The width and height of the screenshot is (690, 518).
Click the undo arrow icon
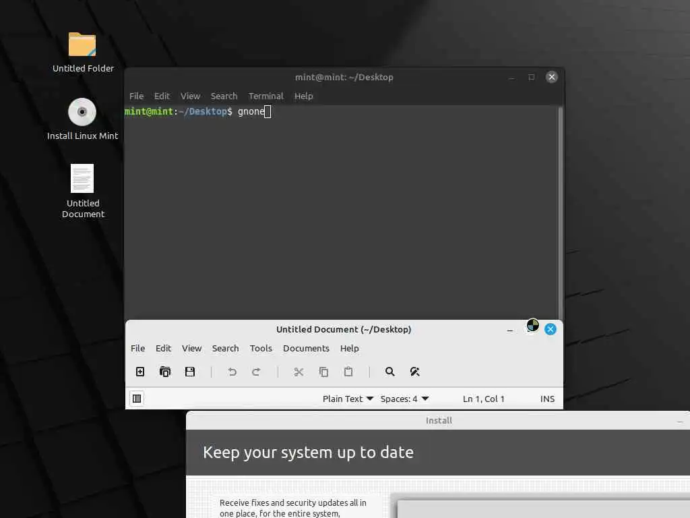pos(232,372)
